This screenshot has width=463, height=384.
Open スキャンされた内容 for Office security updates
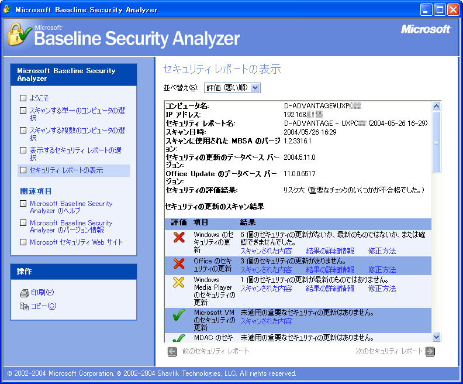266,270
